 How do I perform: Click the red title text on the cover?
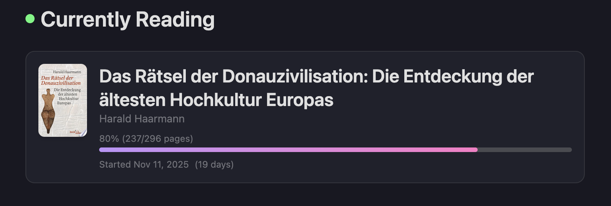(x=61, y=81)
